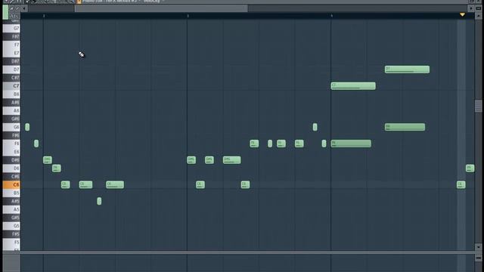Viewport: 484px width, 272px height.
Task: Click the horizontal scrollbar thumb at top
Action: pos(161,8)
